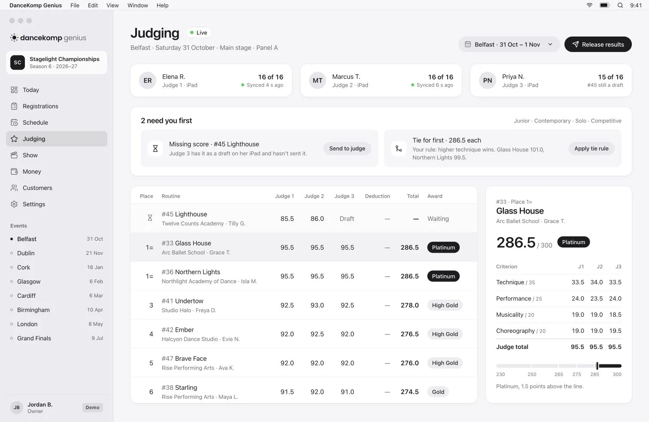
Task: Open the Belfast 31 Oct – 1 Nov dropdown
Action: (509, 44)
